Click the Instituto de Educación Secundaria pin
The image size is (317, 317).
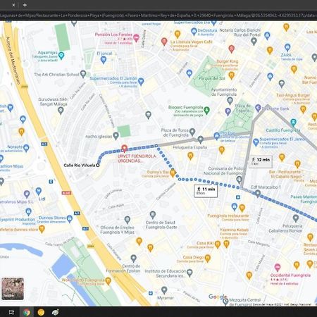[189, 273]
